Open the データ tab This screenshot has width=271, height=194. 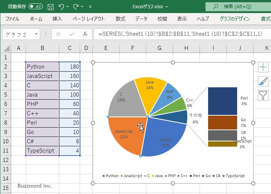click(141, 19)
